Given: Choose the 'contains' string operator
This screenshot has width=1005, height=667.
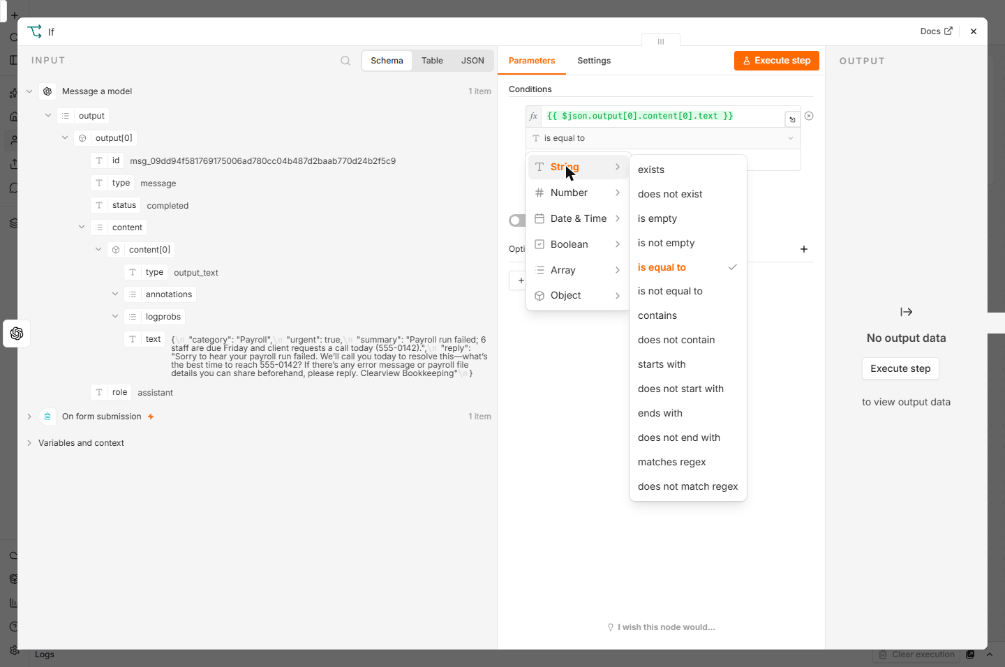Looking at the screenshot, I should tap(688, 315).
